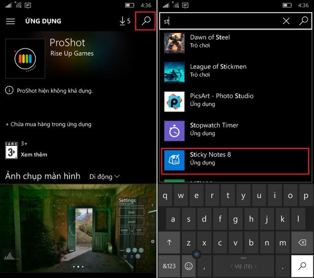The image size is (314, 278).
Task: Expand the Di động device dropdown
Action: [104, 177]
